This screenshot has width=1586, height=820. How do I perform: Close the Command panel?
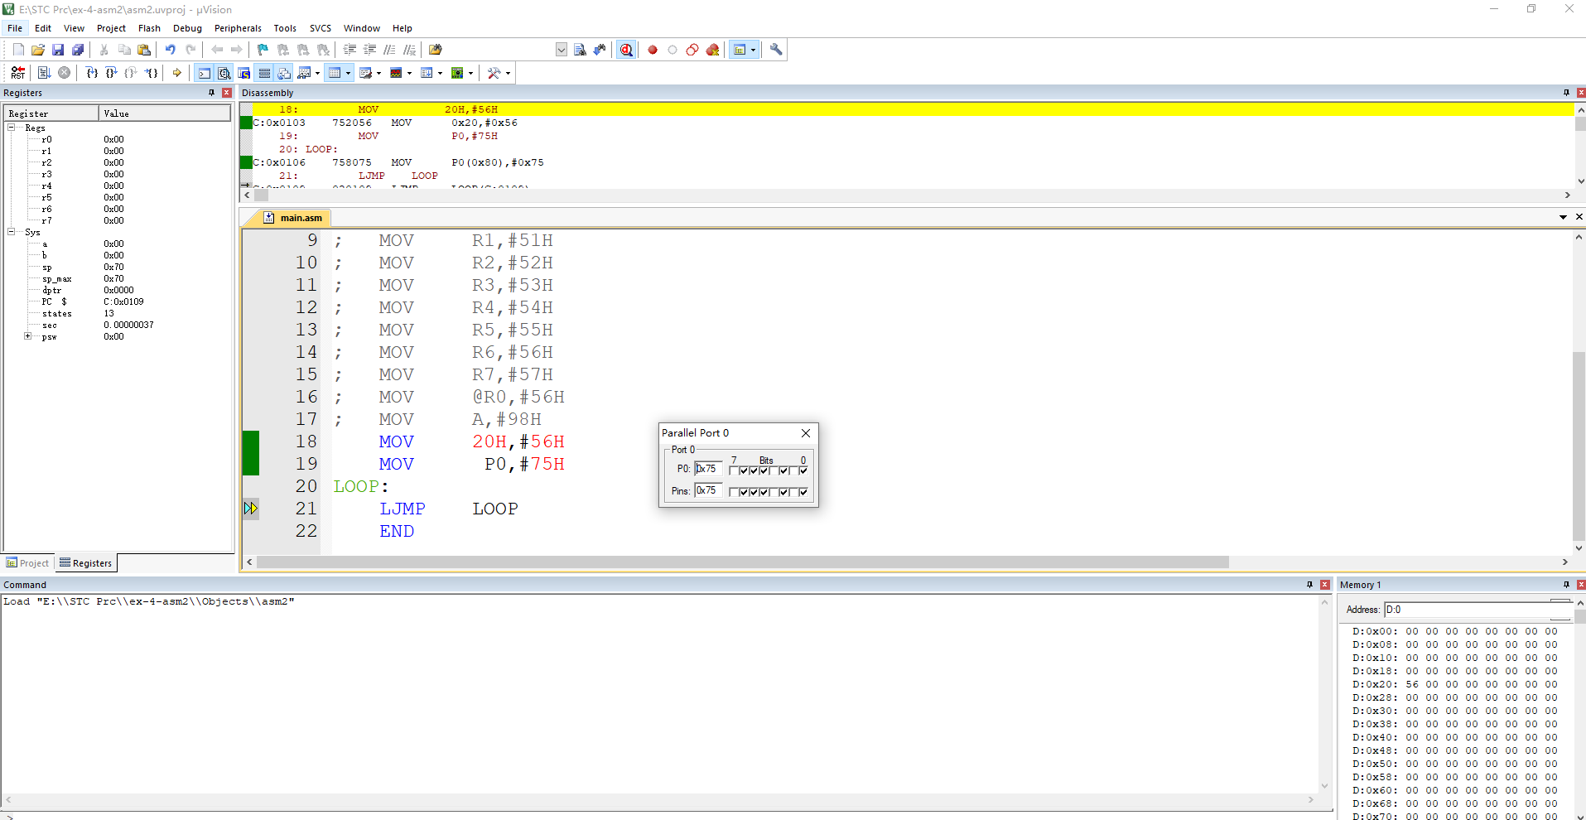coord(1325,585)
